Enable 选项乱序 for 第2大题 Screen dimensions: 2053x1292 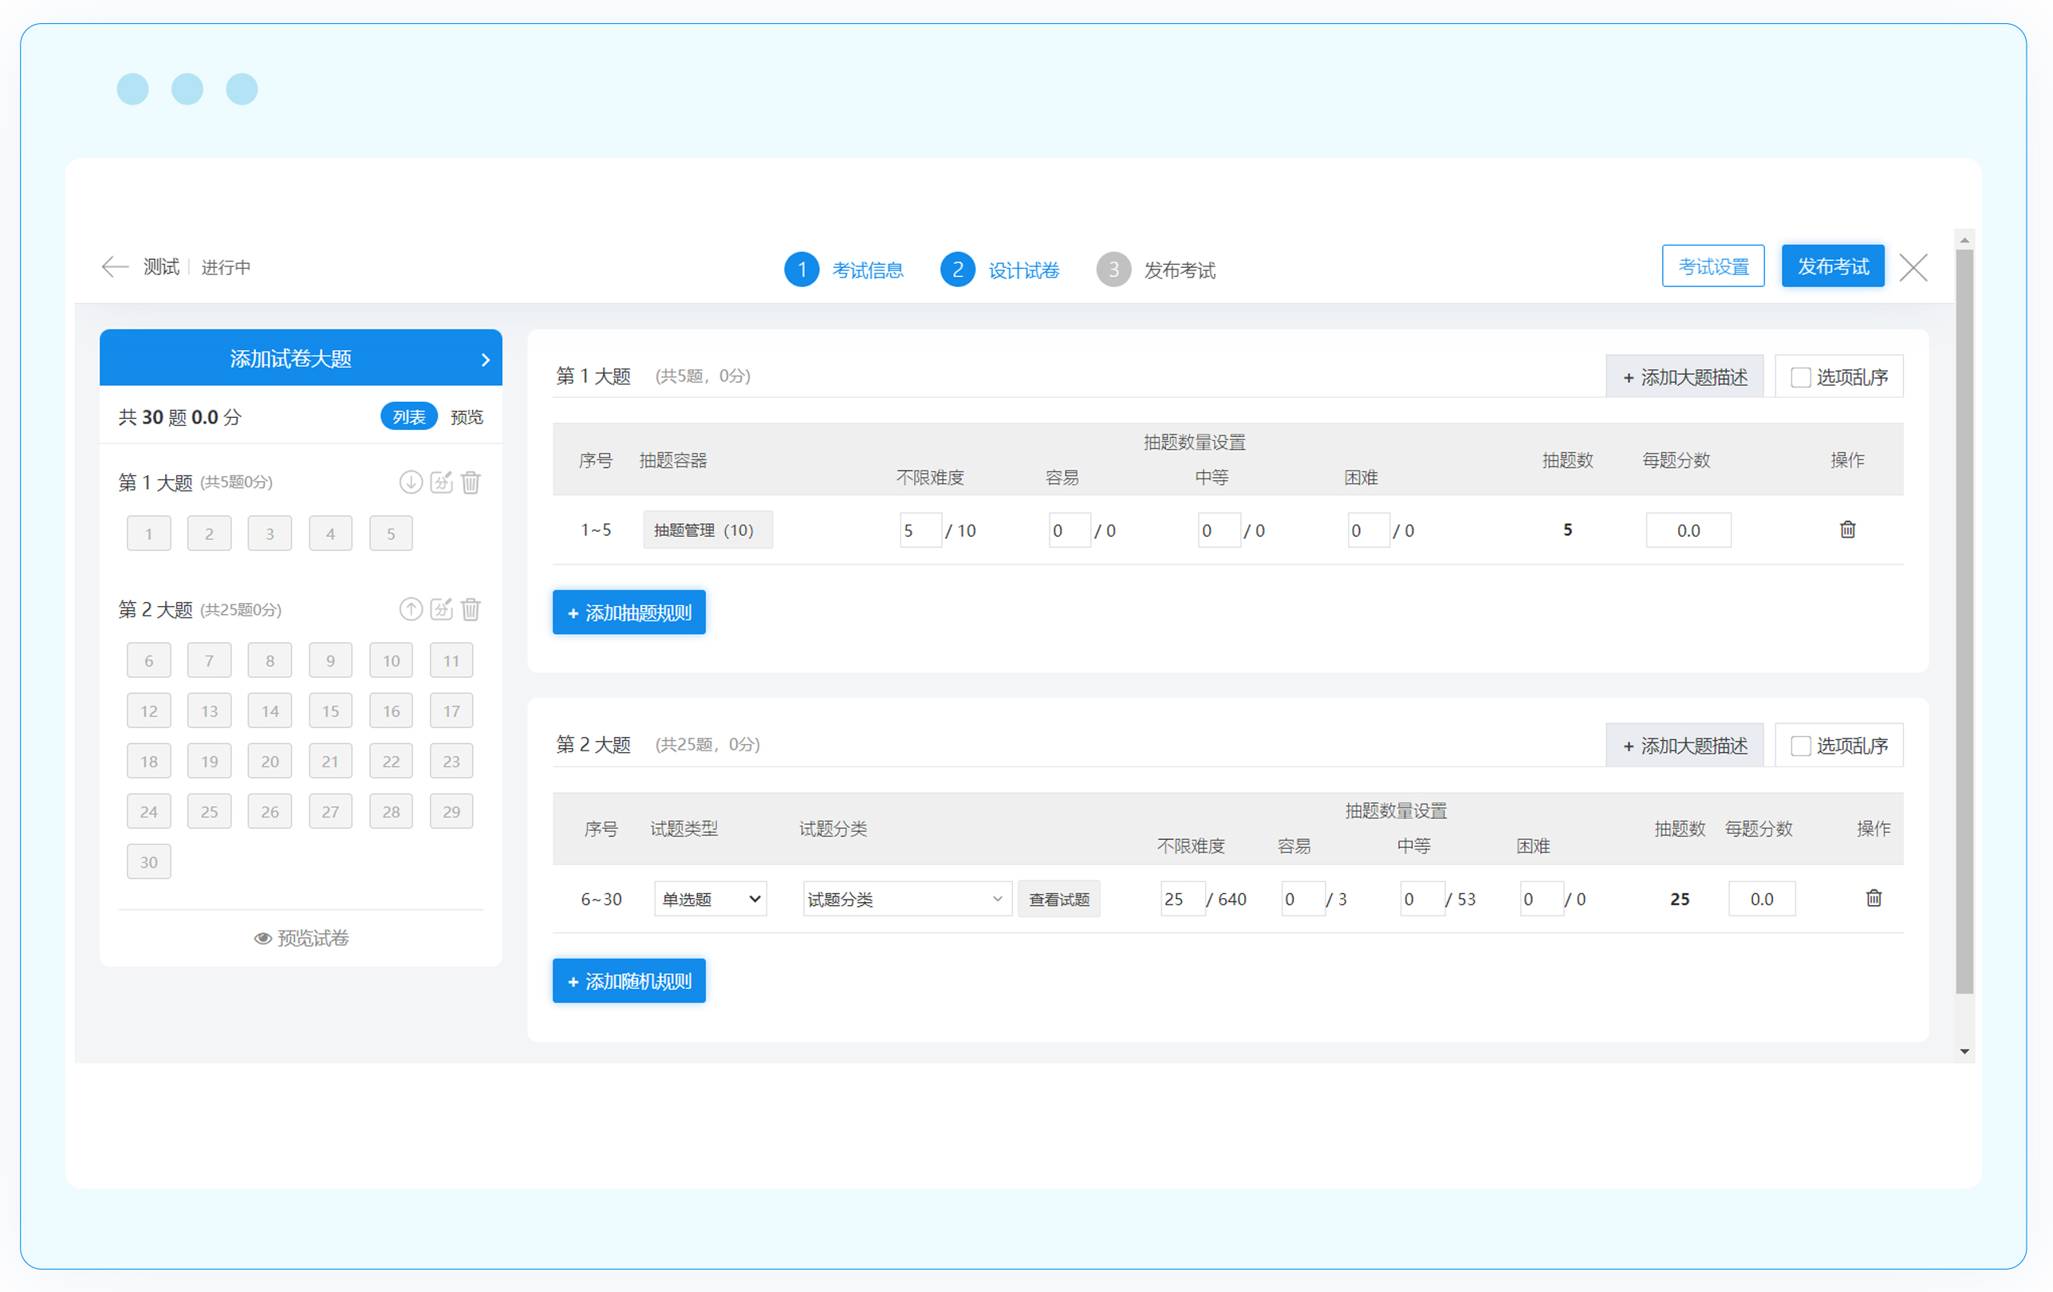pos(1800,746)
